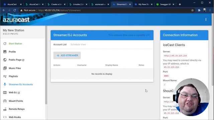Image resolution: width=214 pixels, height=120 pixels.
Task: Open the browser extensions puzzle icon
Action: 199,10
